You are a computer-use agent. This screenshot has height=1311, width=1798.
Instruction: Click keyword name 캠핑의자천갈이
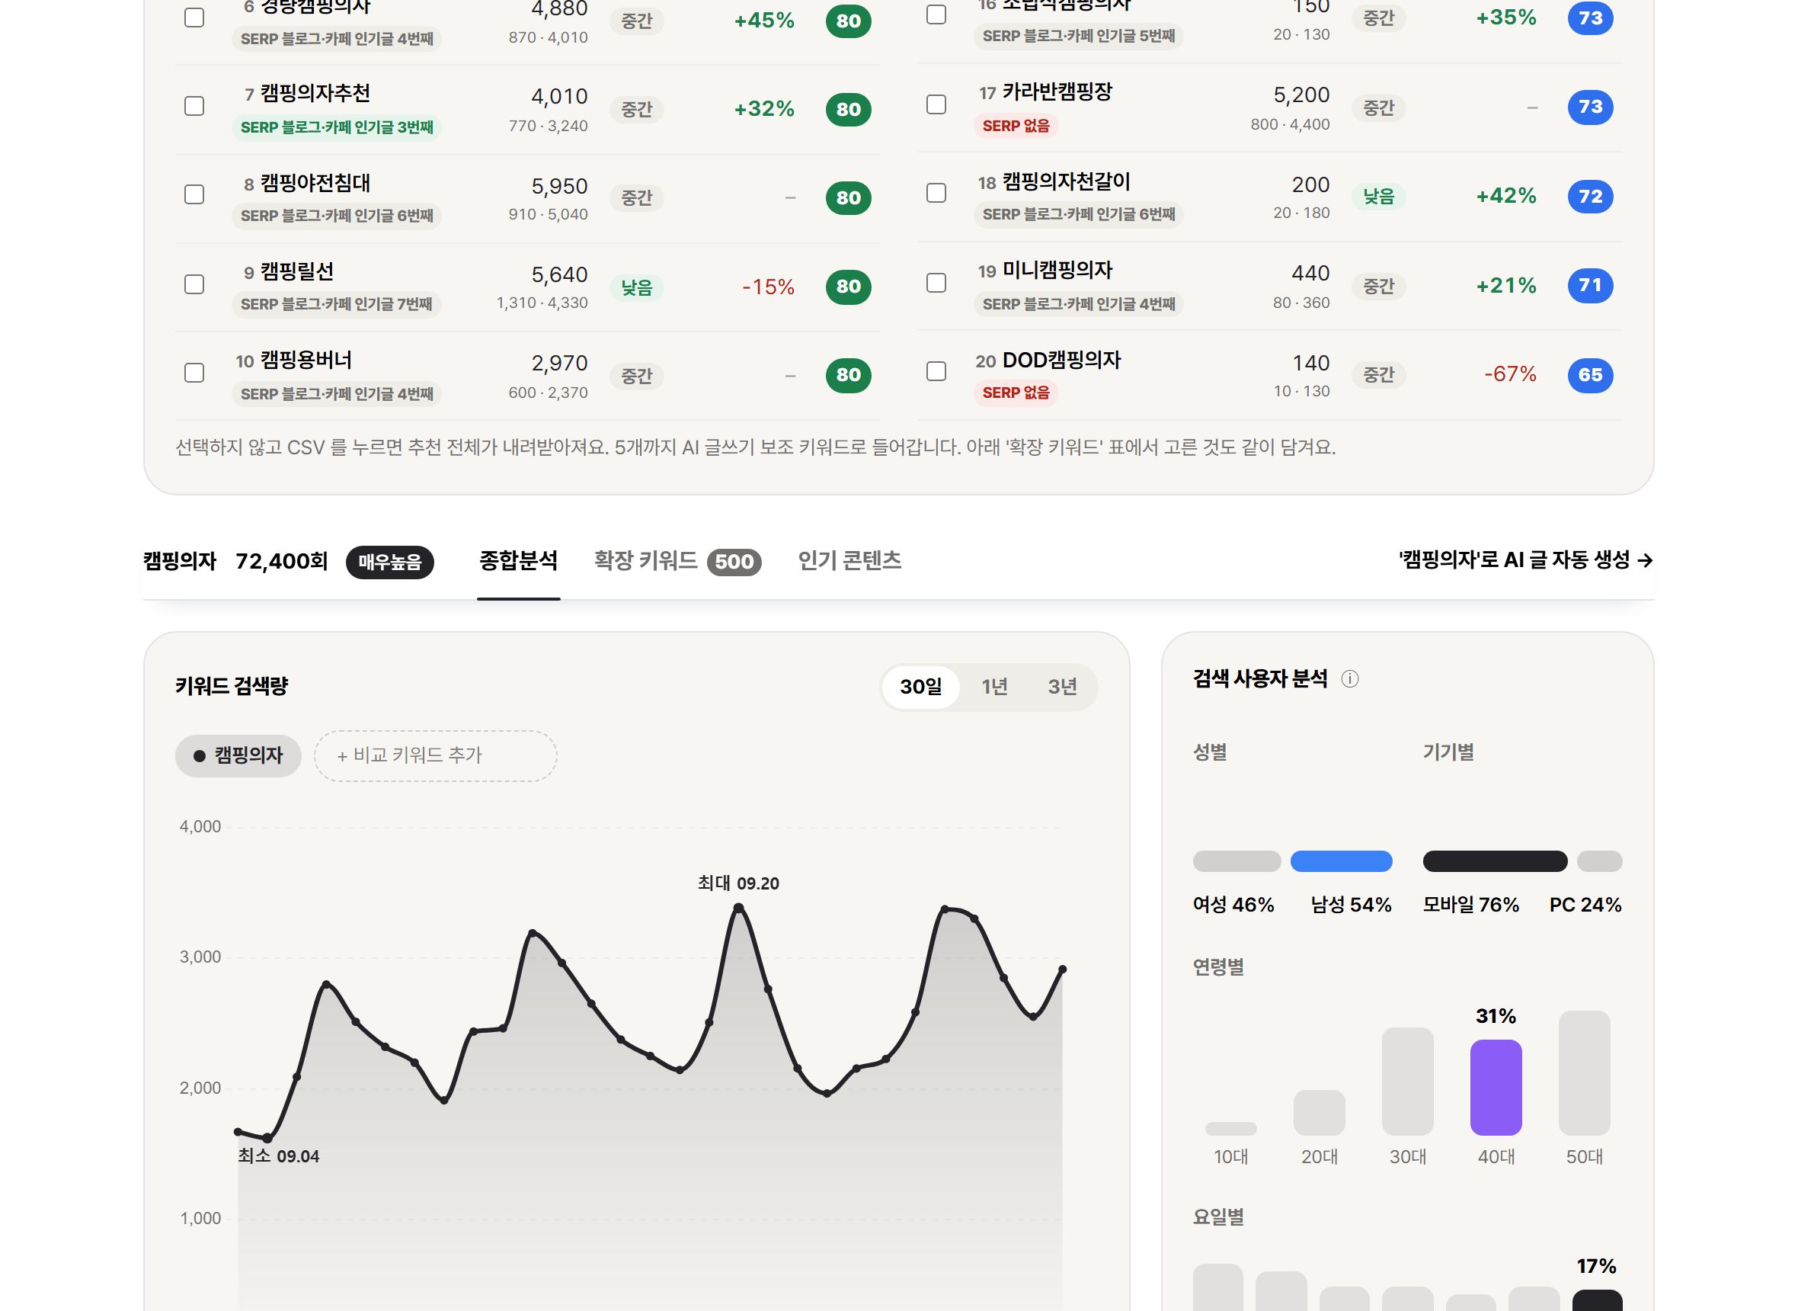tap(1067, 181)
